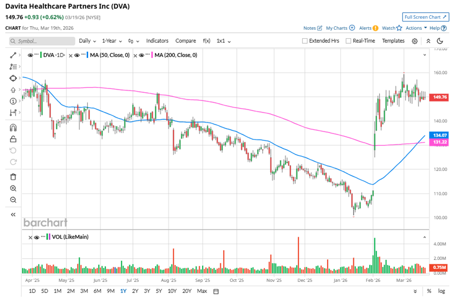Collapse the main chart legend chevron
455x300 pixels.
[x=425, y=55]
